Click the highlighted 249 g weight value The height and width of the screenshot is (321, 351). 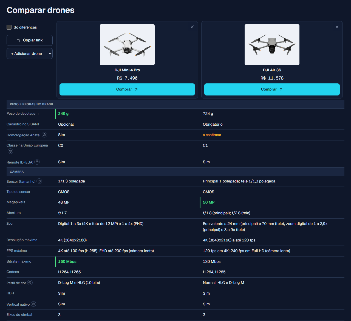[63, 114]
